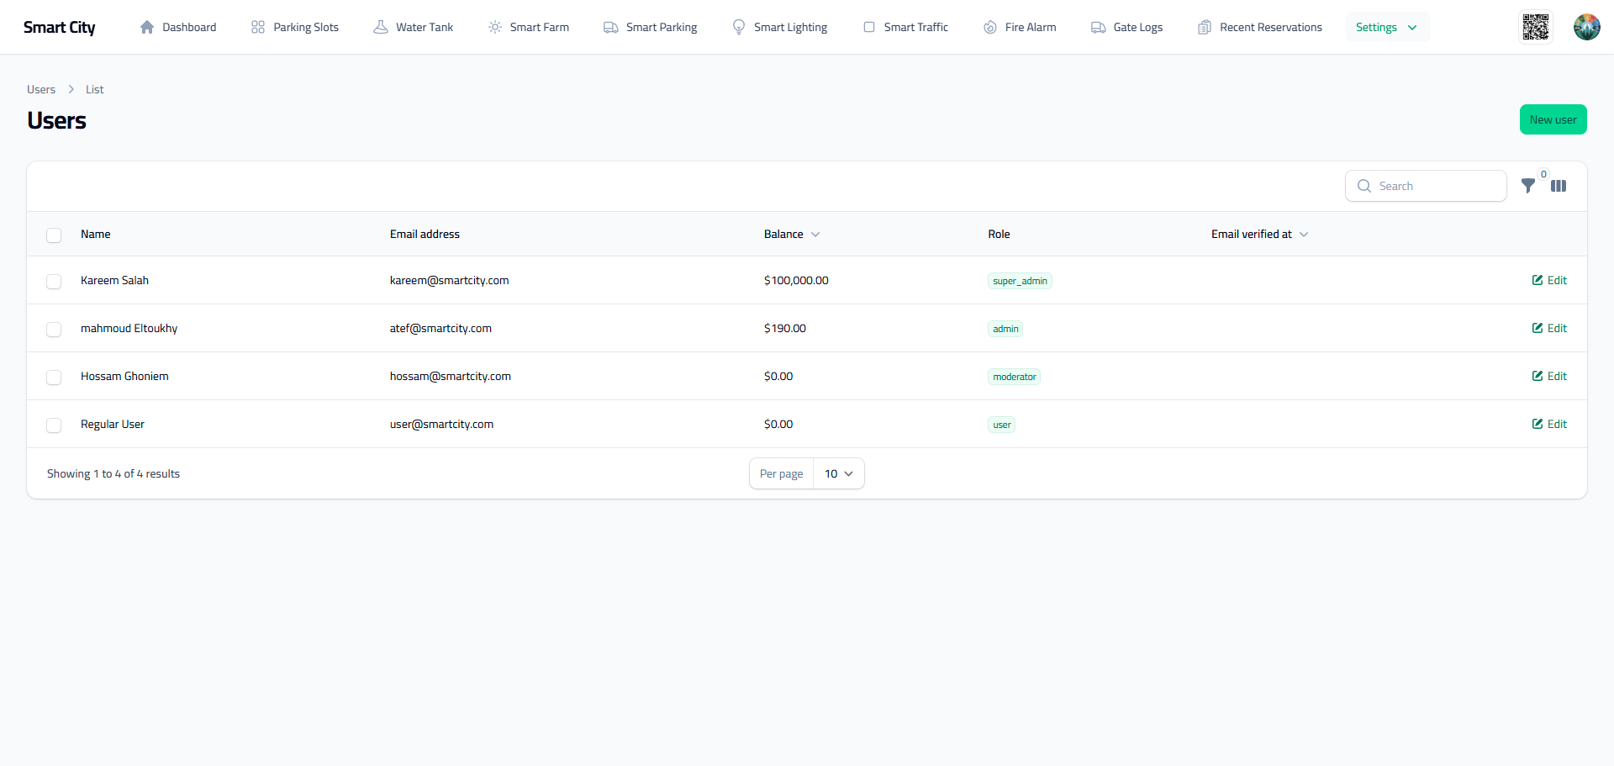Focus the Search input field

click(x=1426, y=186)
